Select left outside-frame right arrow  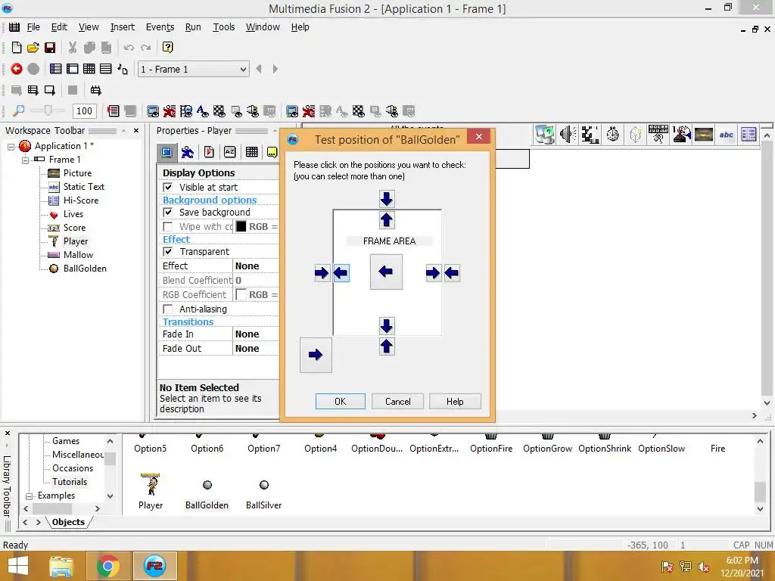322,272
